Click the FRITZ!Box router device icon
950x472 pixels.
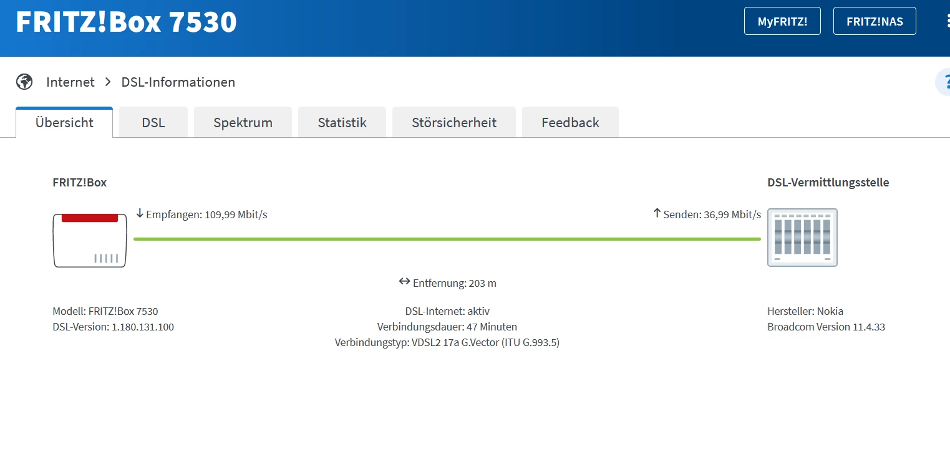click(90, 240)
